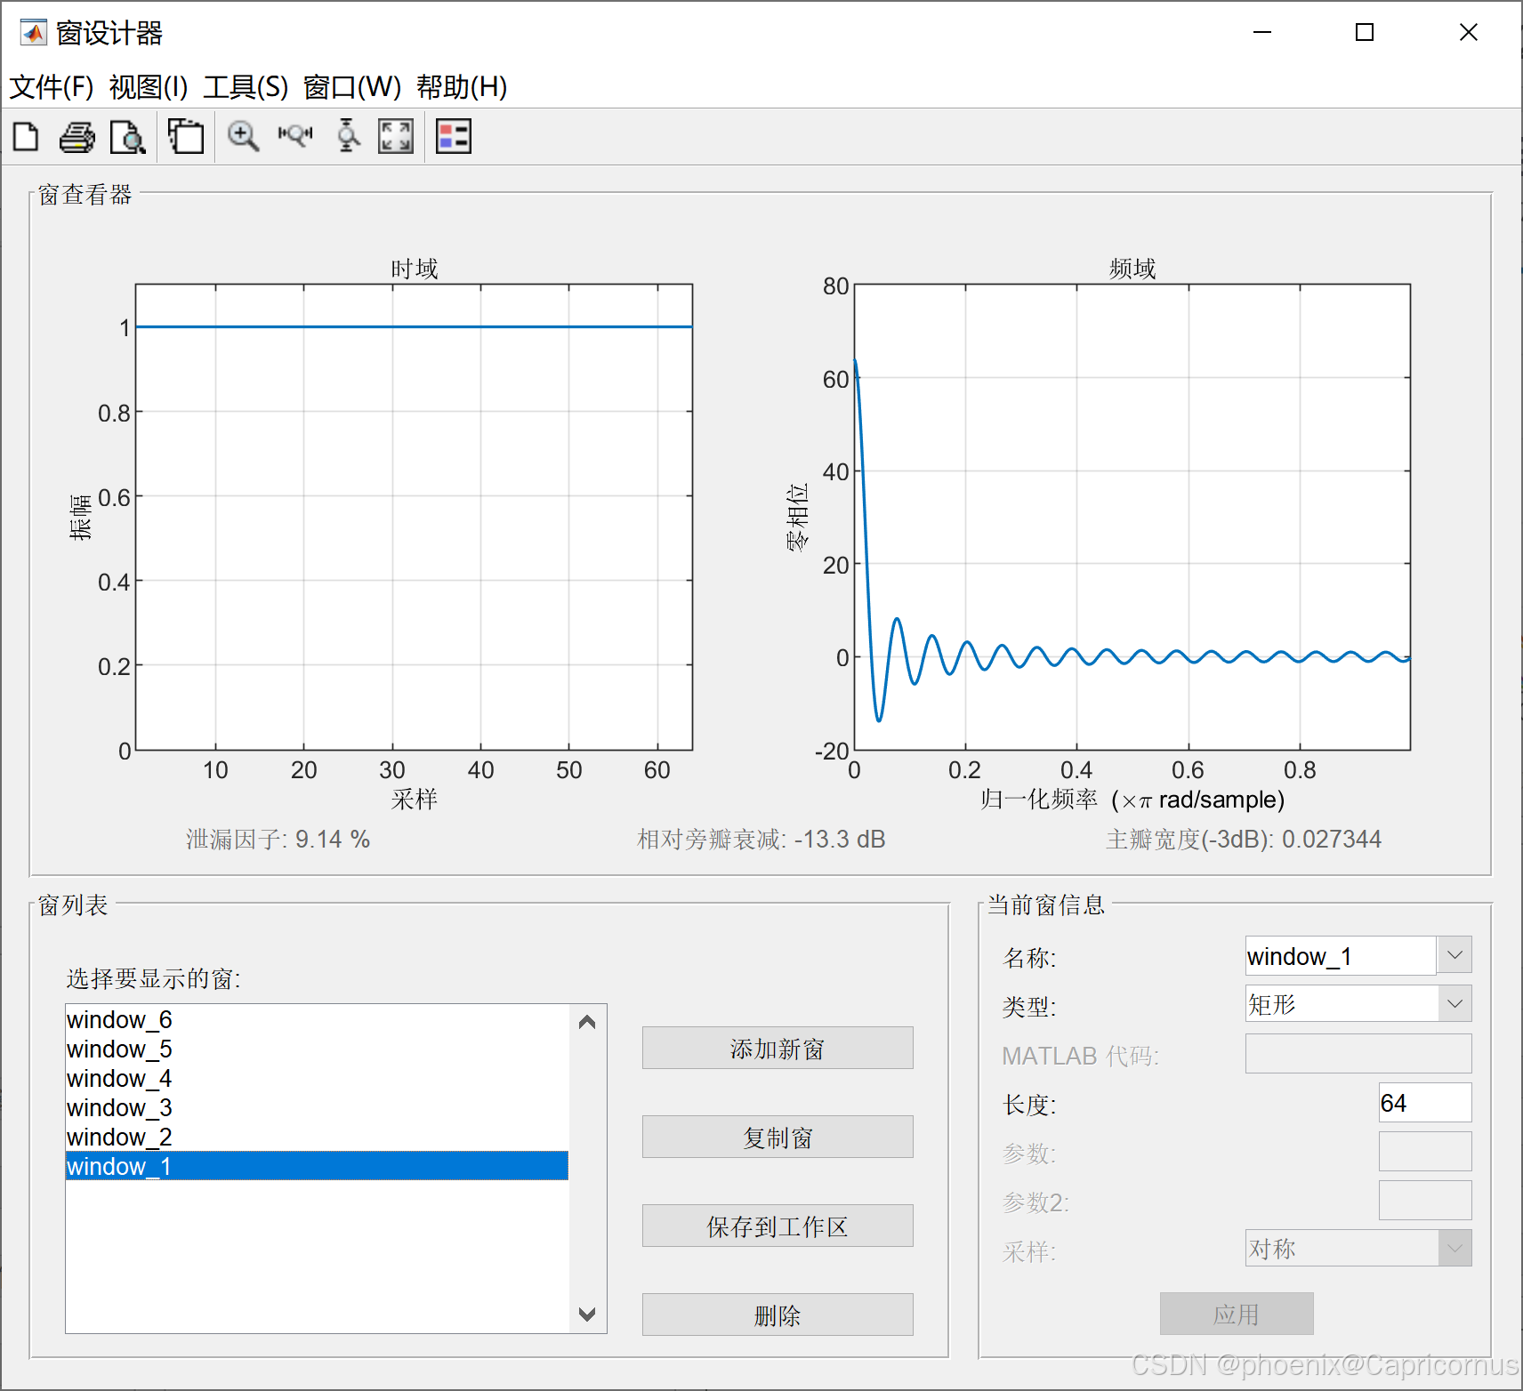Open the 帮助(H) menu

(x=462, y=87)
